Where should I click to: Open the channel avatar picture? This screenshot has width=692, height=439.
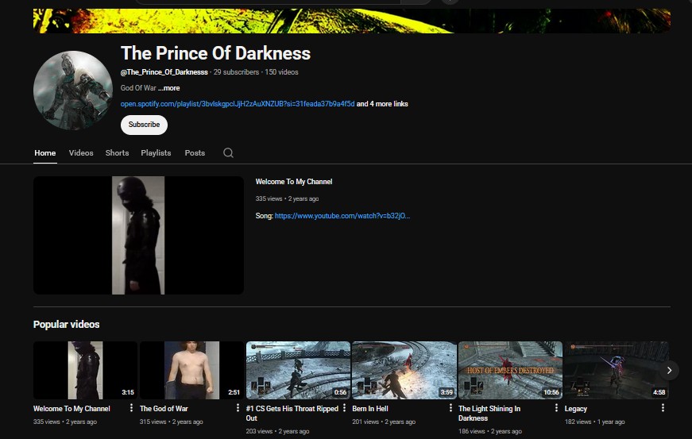[73, 90]
